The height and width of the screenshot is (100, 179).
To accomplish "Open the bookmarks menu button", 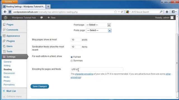I will [x=174, y=12].
